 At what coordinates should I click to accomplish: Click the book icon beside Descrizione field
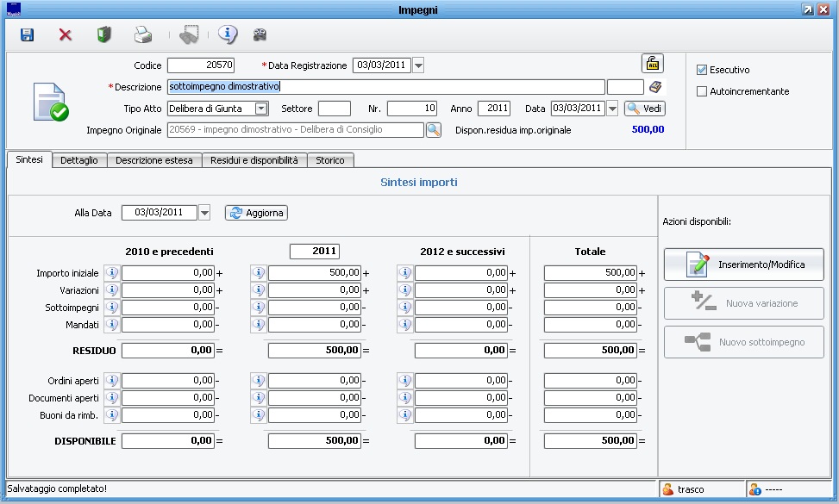pyautogui.click(x=655, y=87)
